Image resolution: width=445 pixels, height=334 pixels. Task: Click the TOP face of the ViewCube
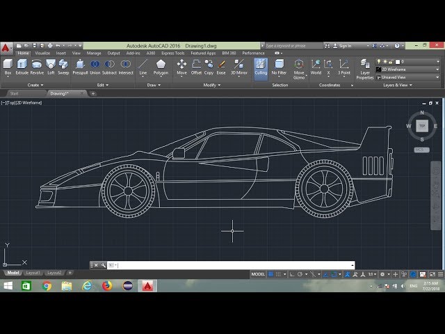pyautogui.click(x=422, y=125)
